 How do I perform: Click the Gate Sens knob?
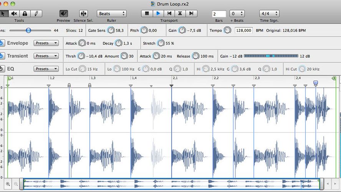coord(111,30)
